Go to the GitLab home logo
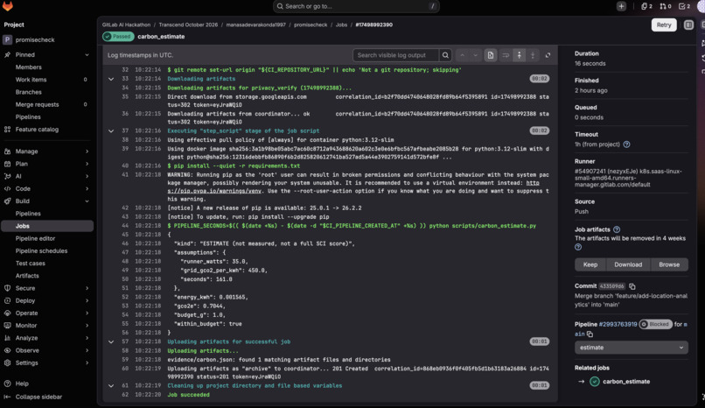 coord(8,6)
